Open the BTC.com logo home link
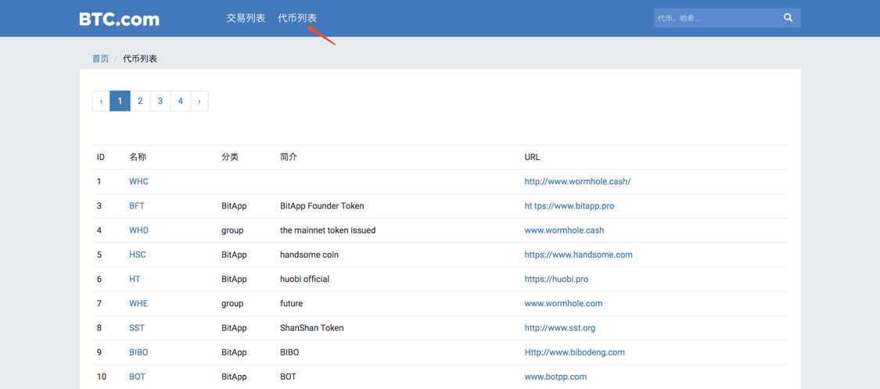This screenshot has height=389, width=880. (119, 19)
